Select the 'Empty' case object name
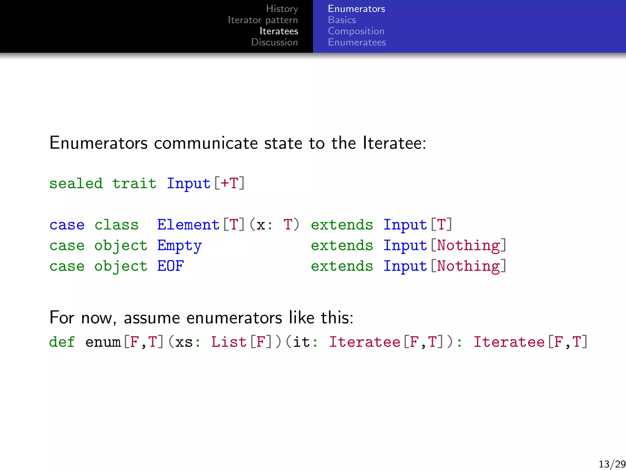The width and height of the screenshot is (626, 470). pos(179,246)
